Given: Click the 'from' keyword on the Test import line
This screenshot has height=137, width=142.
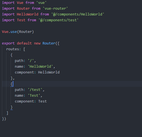Looking at the screenshot, I should [x=32, y=20].
